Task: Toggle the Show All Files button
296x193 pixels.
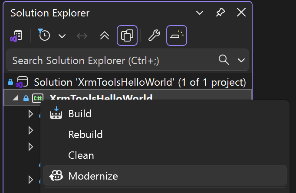Action: point(127,35)
